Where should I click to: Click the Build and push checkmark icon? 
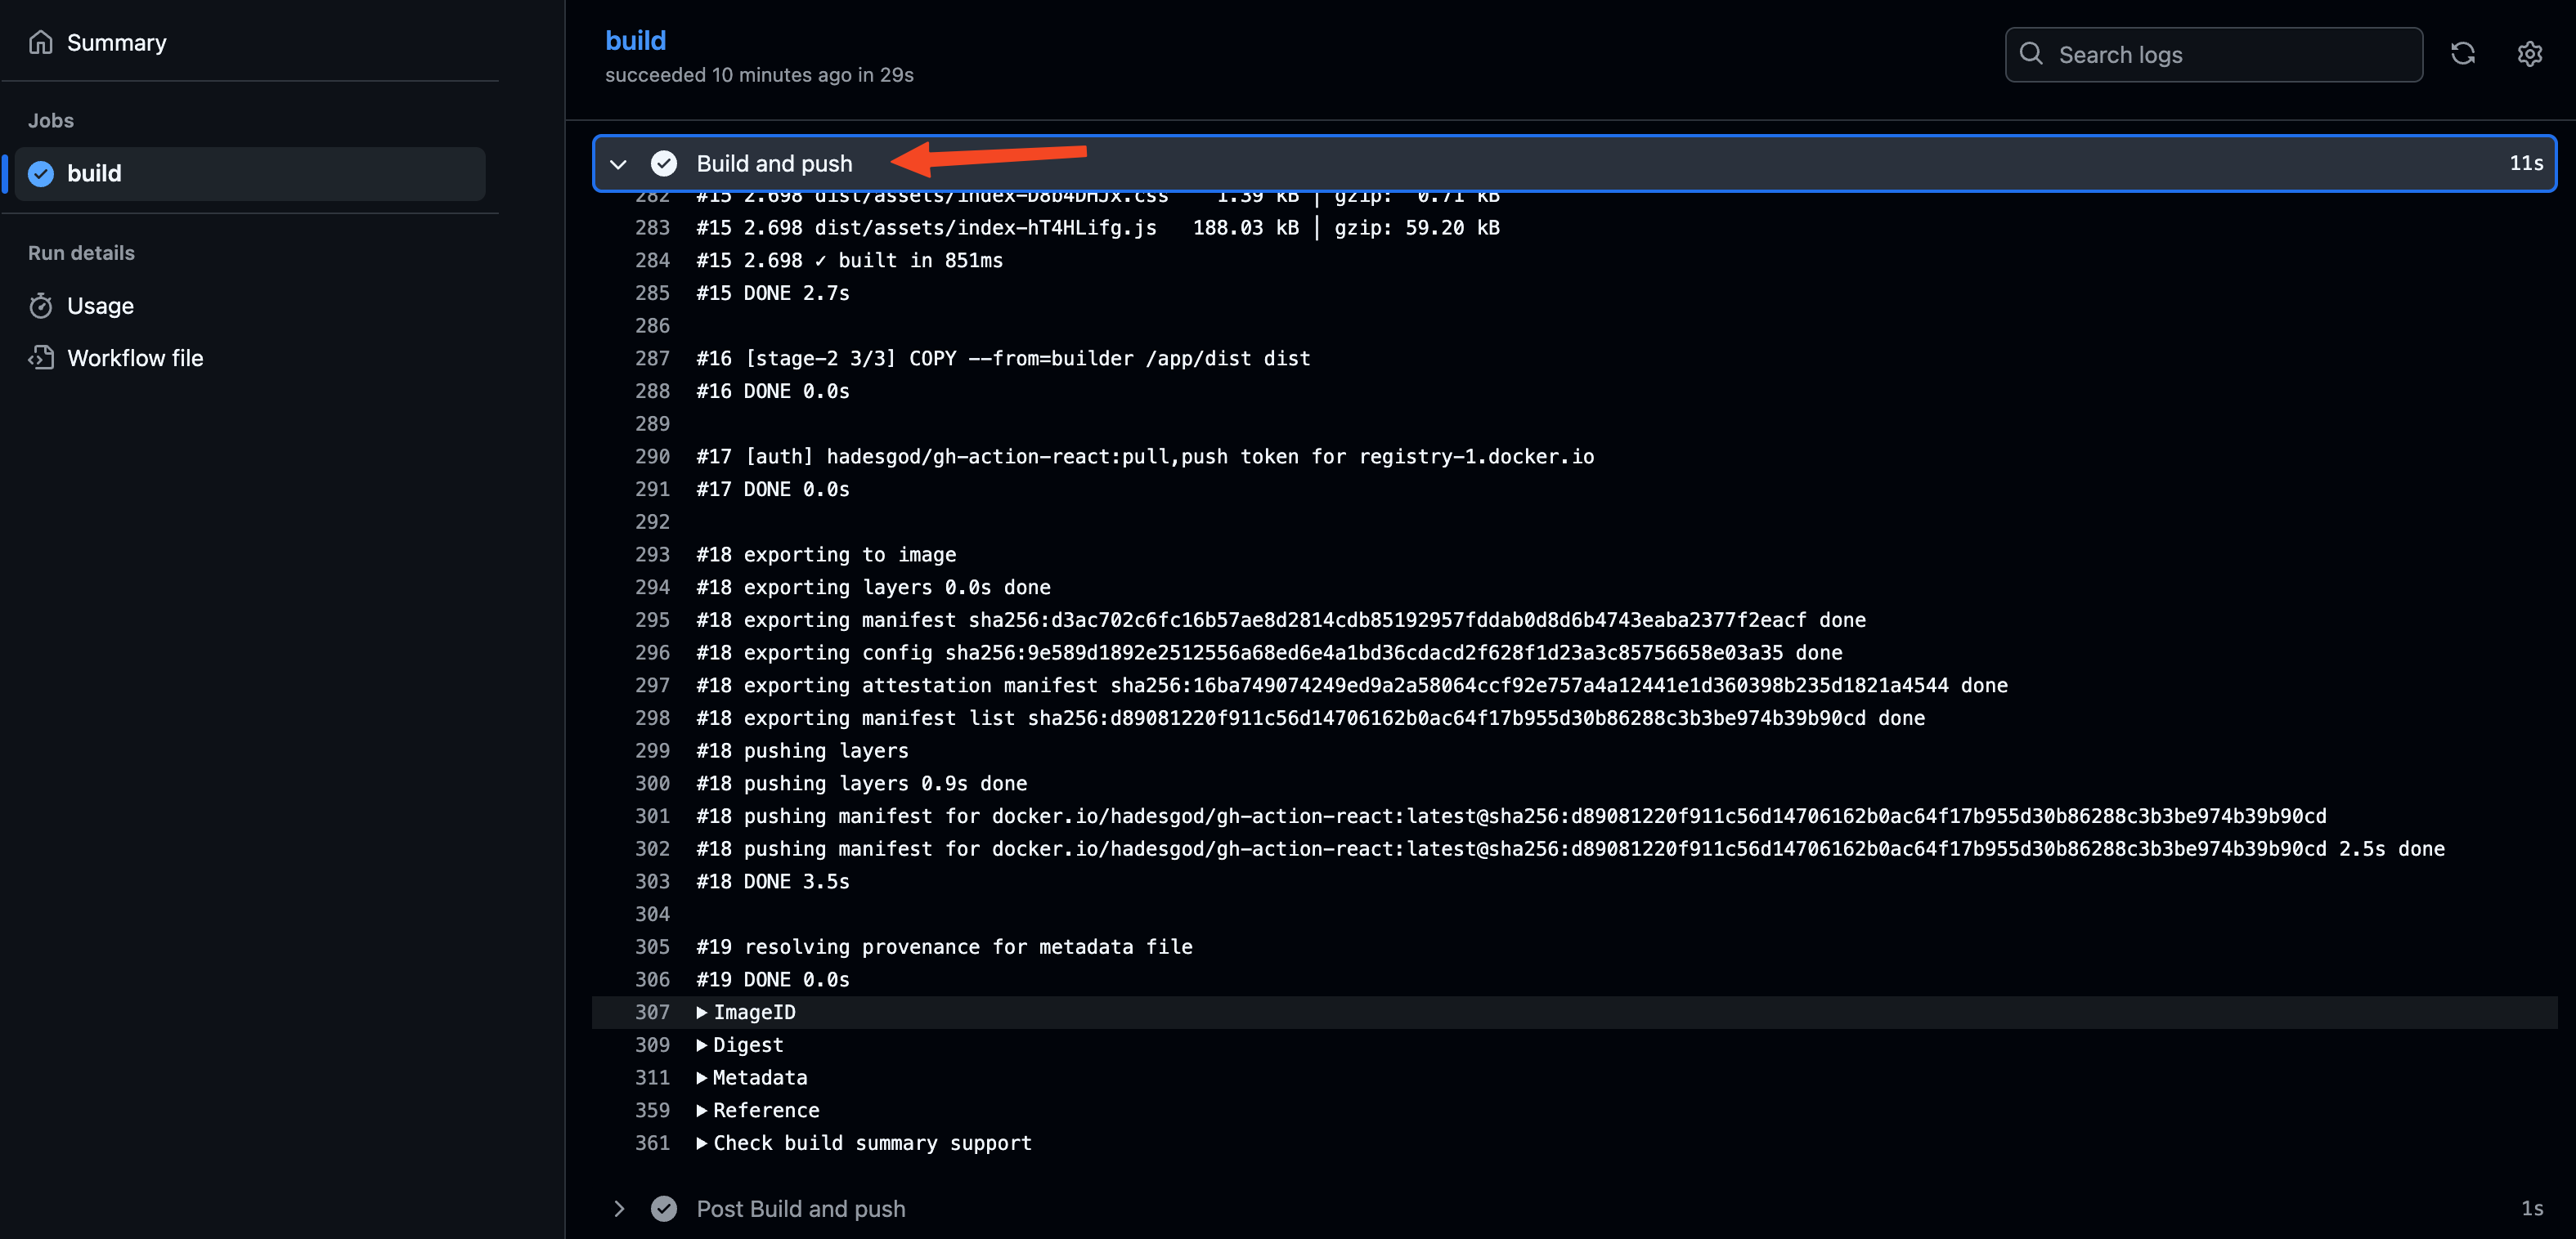pos(663,163)
